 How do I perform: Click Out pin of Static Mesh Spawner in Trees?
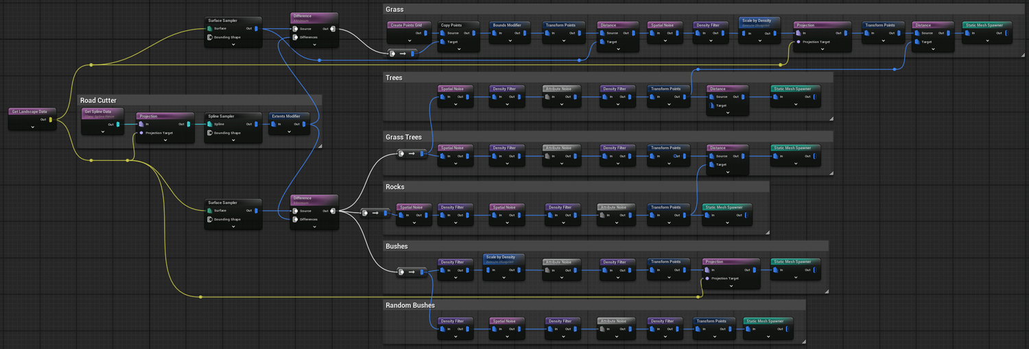(814, 97)
